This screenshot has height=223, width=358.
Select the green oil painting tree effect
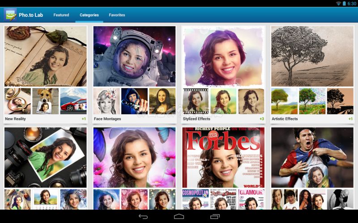click(284, 101)
